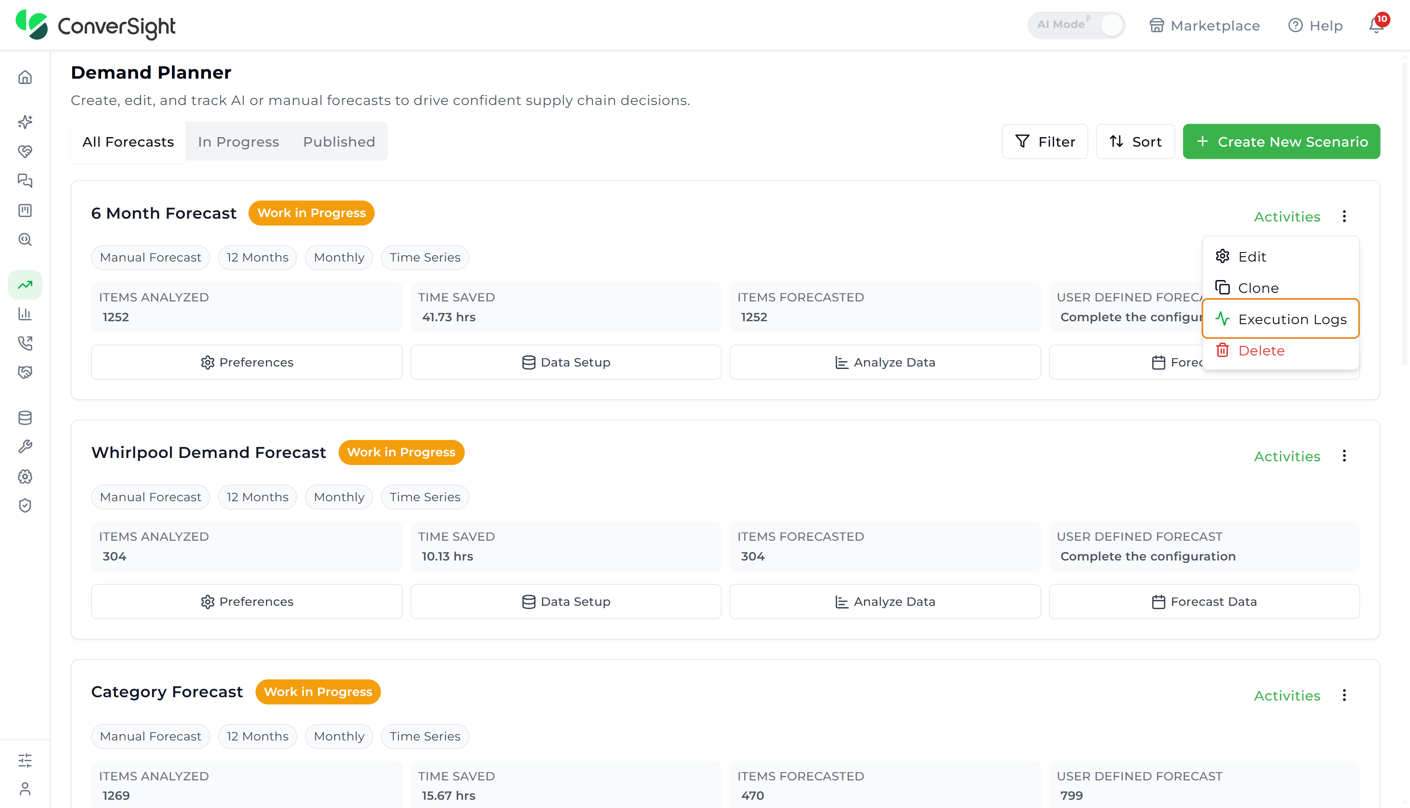The width and height of the screenshot is (1410, 808).
Task: Open the chat bubbles icon in sidebar
Action: click(x=25, y=180)
